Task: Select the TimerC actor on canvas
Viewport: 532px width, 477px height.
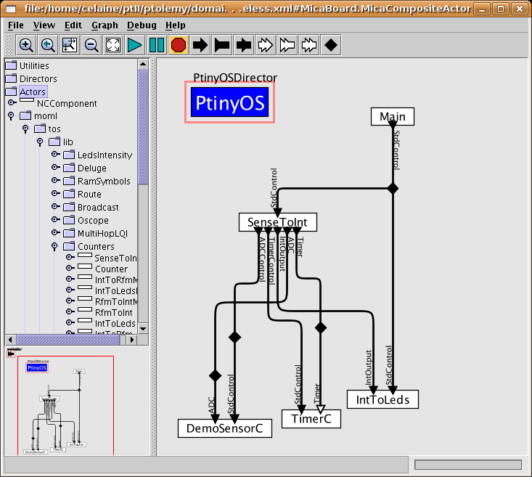Action: 311,419
